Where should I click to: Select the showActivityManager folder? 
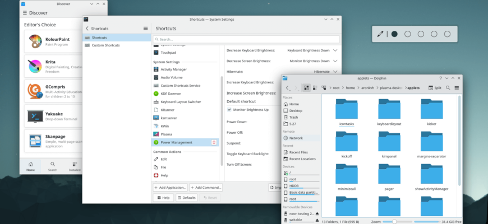(x=431, y=177)
